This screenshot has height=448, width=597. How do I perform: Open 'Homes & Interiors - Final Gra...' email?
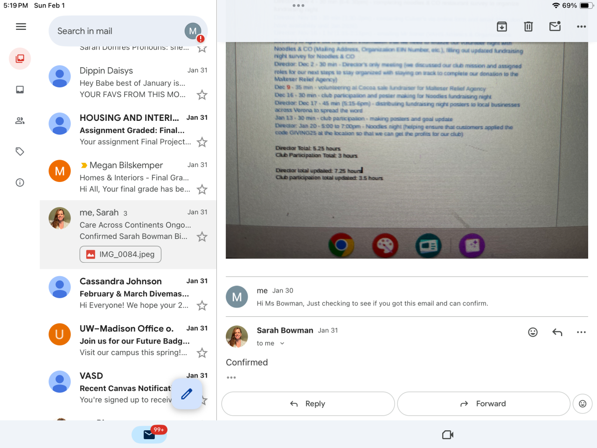point(128,177)
